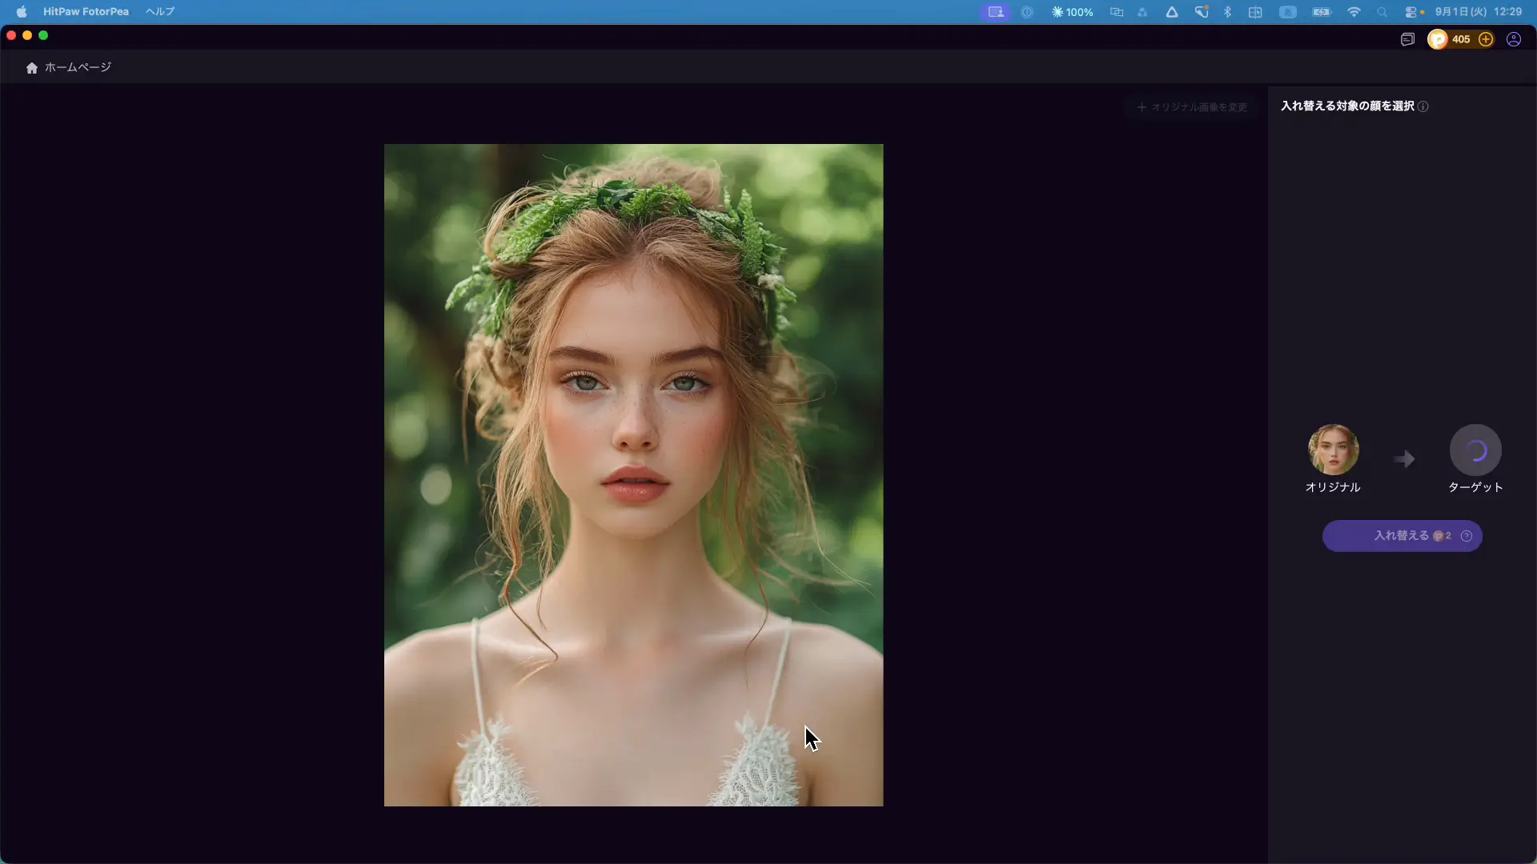Click the 405 coin count
The width and height of the screenshot is (1537, 864).
(x=1461, y=39)
